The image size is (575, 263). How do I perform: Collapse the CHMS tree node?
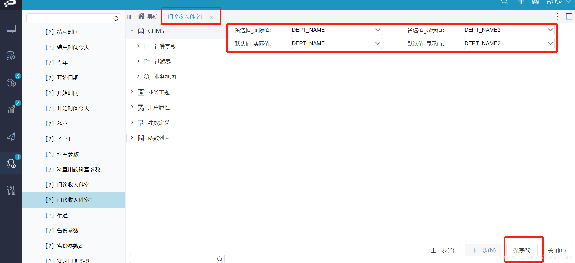pos(132,31)
